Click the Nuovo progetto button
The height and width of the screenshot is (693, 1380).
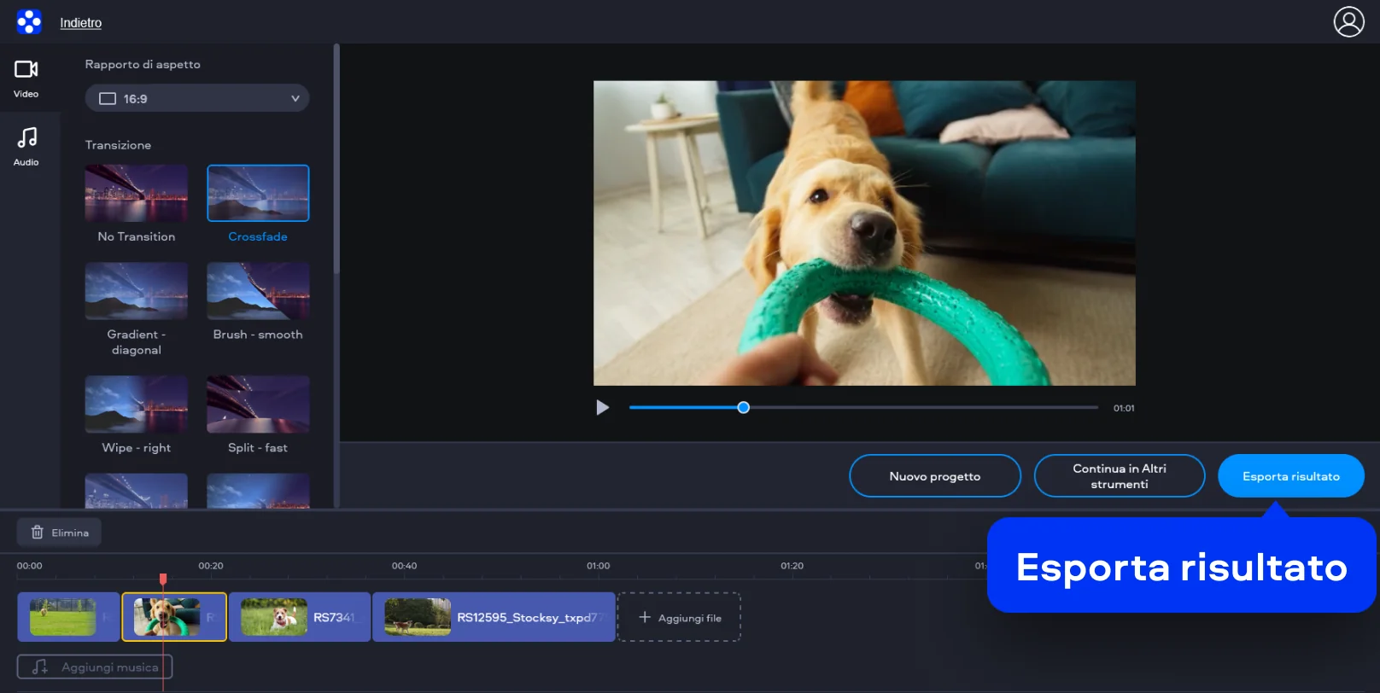click(x=935, y=476)
